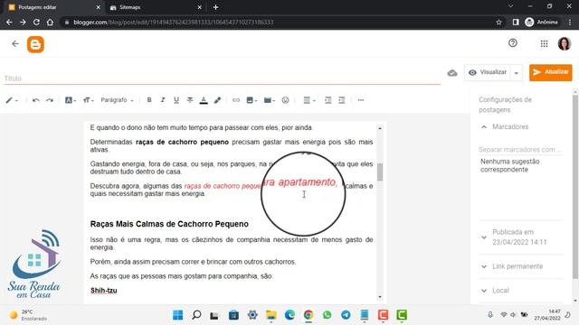Viewport: 579px width, 325px height.
Task: Bookmark this page with star icon
Action: [x=498, y=22]
